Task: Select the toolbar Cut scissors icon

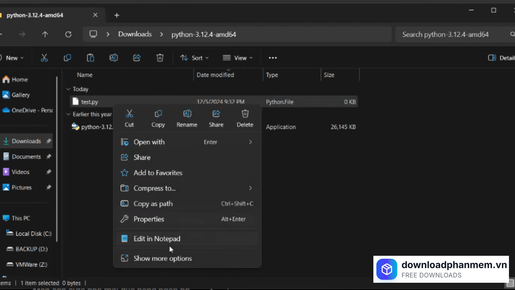Action: [x=44, y=58]
